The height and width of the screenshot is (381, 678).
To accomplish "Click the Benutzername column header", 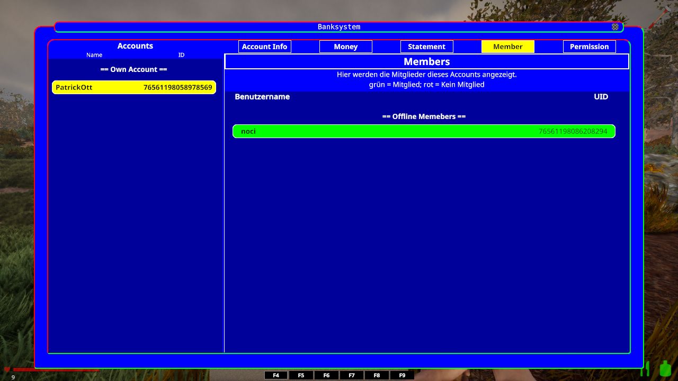I will pyautogui.click(x=262, y=97).
